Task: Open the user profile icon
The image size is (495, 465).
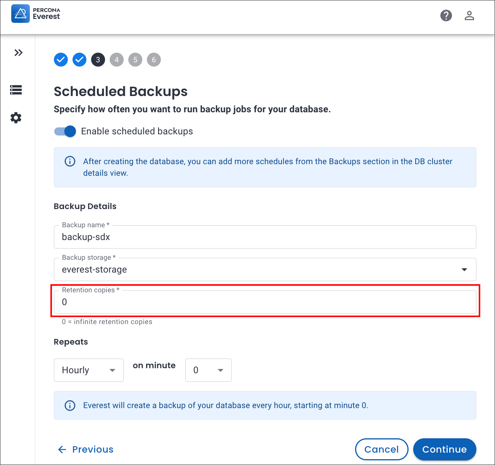Action: [469, 15]
